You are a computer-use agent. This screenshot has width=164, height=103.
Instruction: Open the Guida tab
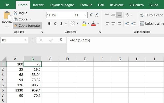[154, 5]
